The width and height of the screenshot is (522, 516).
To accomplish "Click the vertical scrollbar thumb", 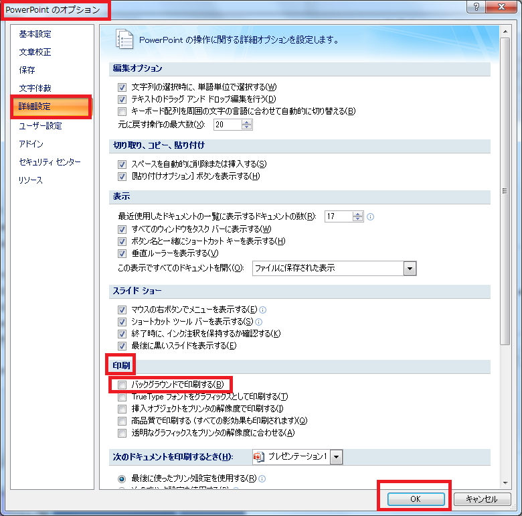I will pos(505,191).
